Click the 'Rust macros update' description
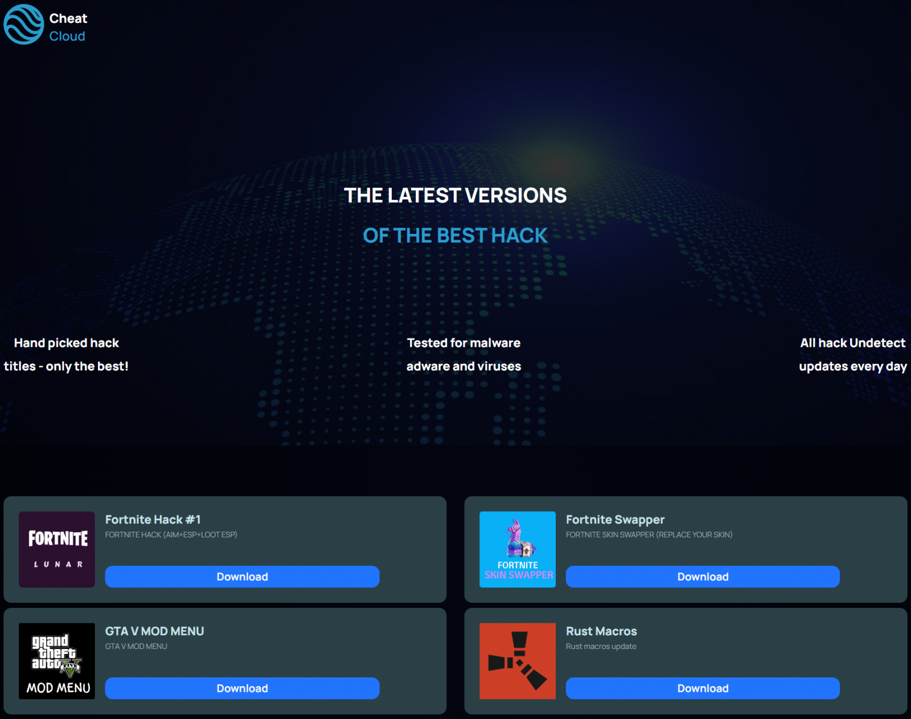Viewport: 911px width, 719px height. (x=601, y=646)
